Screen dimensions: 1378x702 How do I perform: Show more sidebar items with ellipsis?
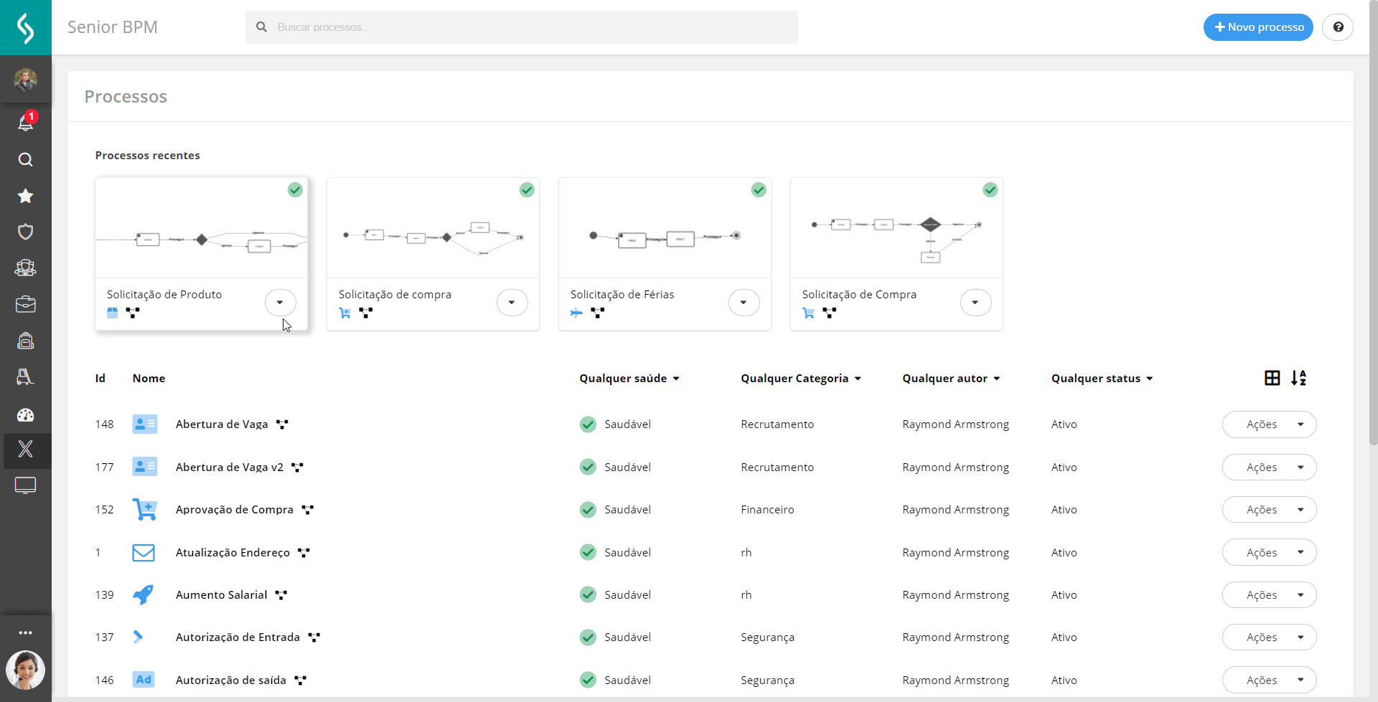tap(25, 632)
